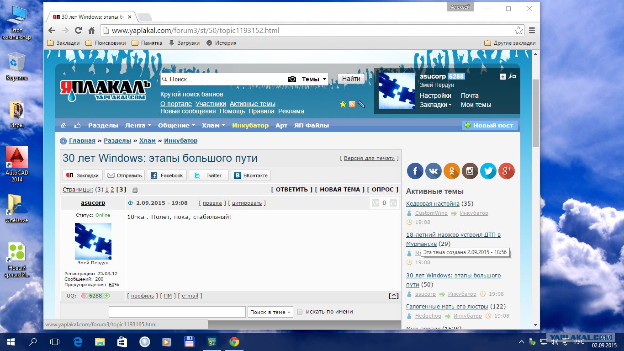Click the home icon in navigation bar
Image resolution: width=624 pixels, height=351 pixels.
pos(63,125)
